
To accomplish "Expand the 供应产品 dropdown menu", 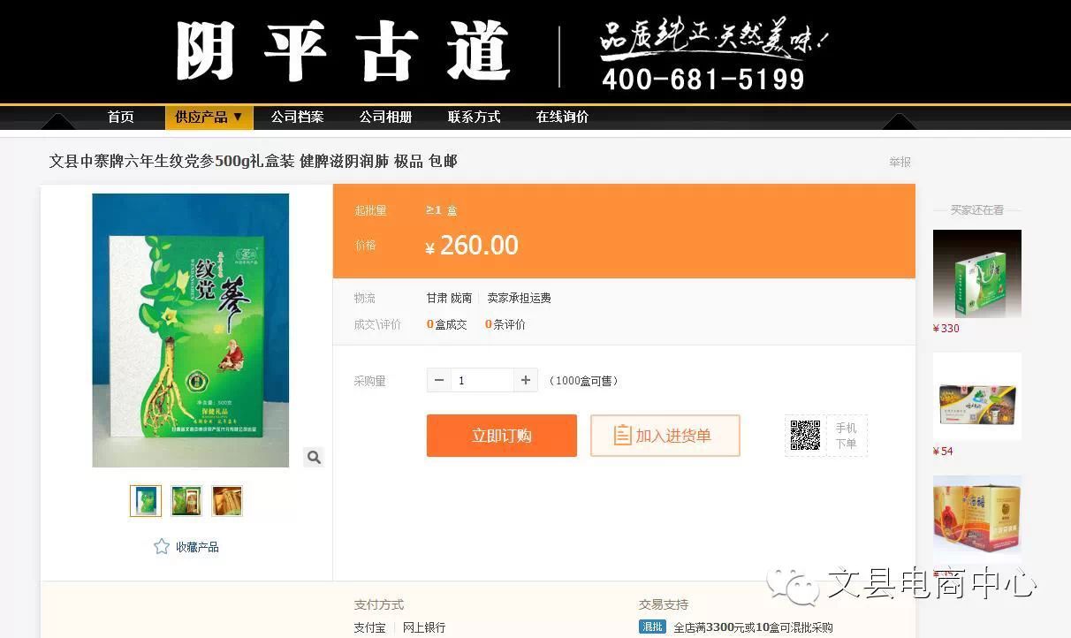I will 209,117.
